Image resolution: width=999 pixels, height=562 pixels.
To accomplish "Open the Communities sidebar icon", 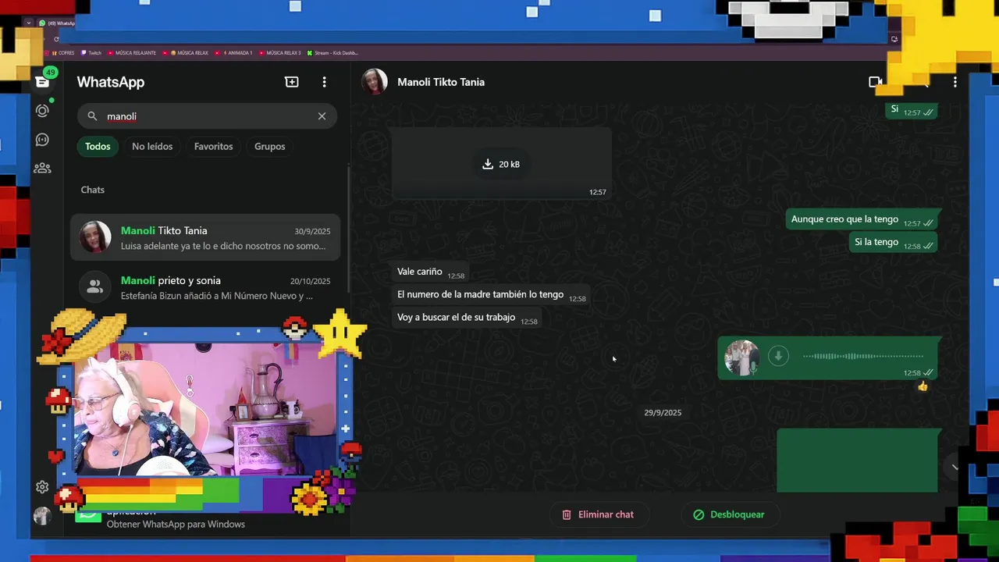I will tap(42, 168).
